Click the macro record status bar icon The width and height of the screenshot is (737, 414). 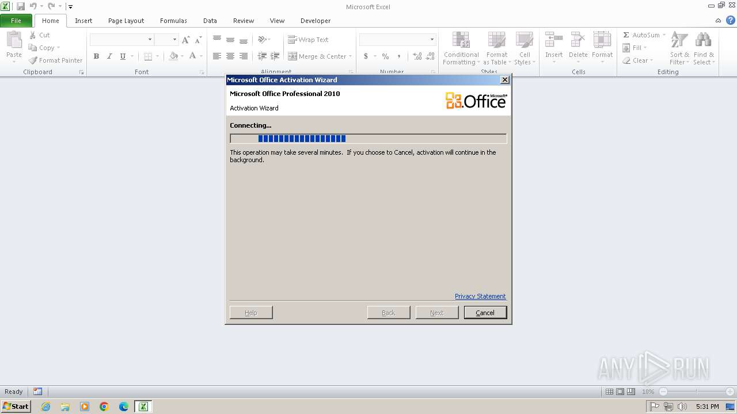(37, 392)
